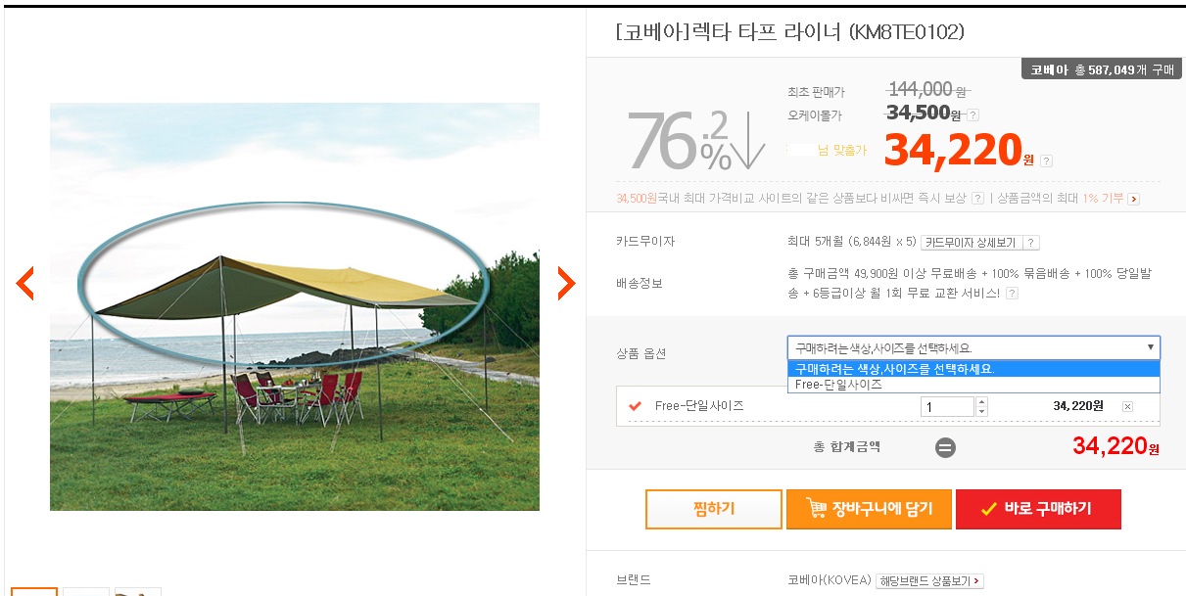Remove the Free-단일사이즈 selected item
This screenshot has height=596, width=1186.
pyautogui.click(x=1127, y=406)
